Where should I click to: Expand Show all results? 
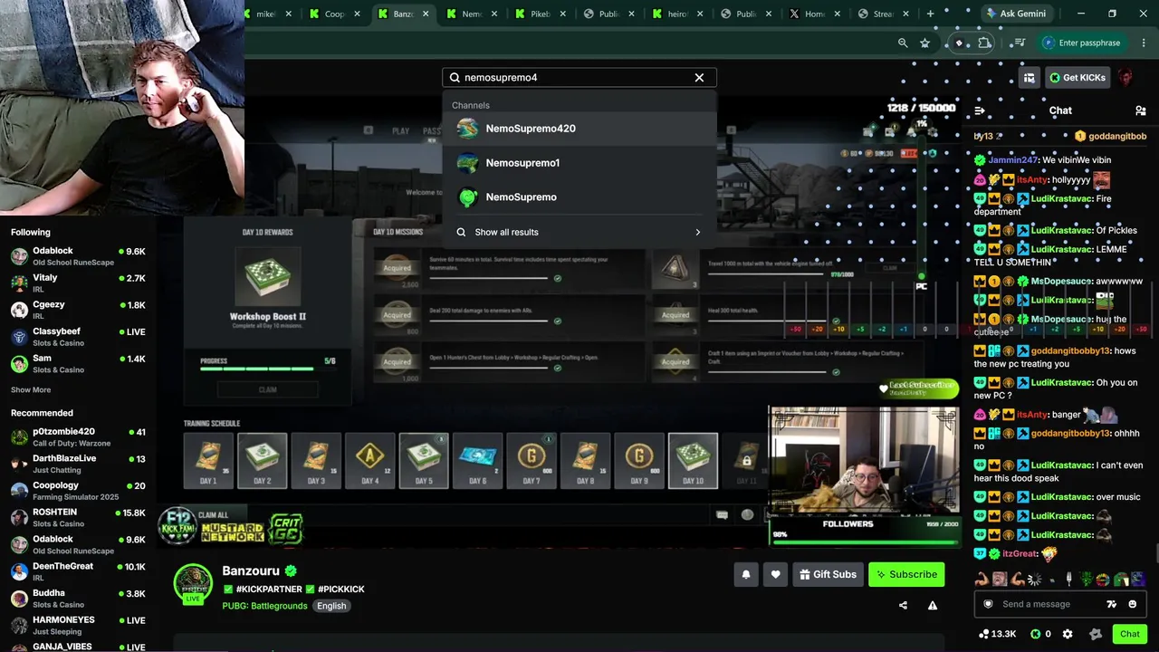click(579, 233)
